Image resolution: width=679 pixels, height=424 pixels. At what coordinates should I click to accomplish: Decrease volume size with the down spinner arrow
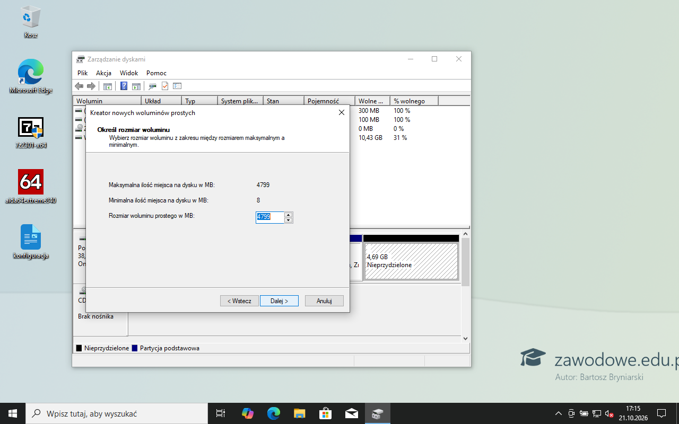pyautogui.click(x=289, y=220)
